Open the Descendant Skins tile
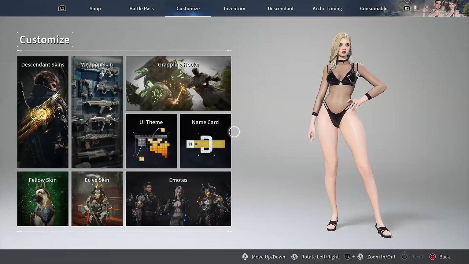Screen dimensions: 469x264 (x=43, y=112)
